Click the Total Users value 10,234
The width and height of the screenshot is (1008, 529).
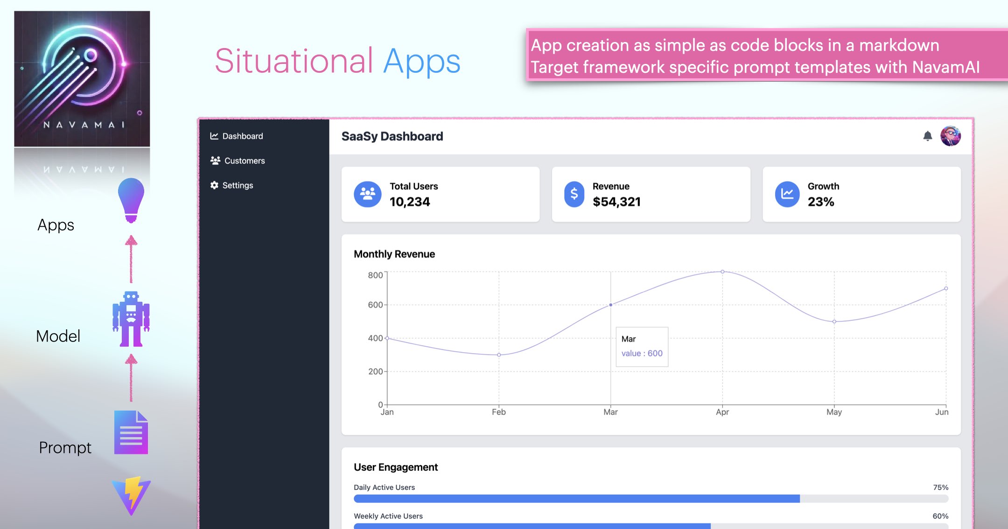pos(410,202)
